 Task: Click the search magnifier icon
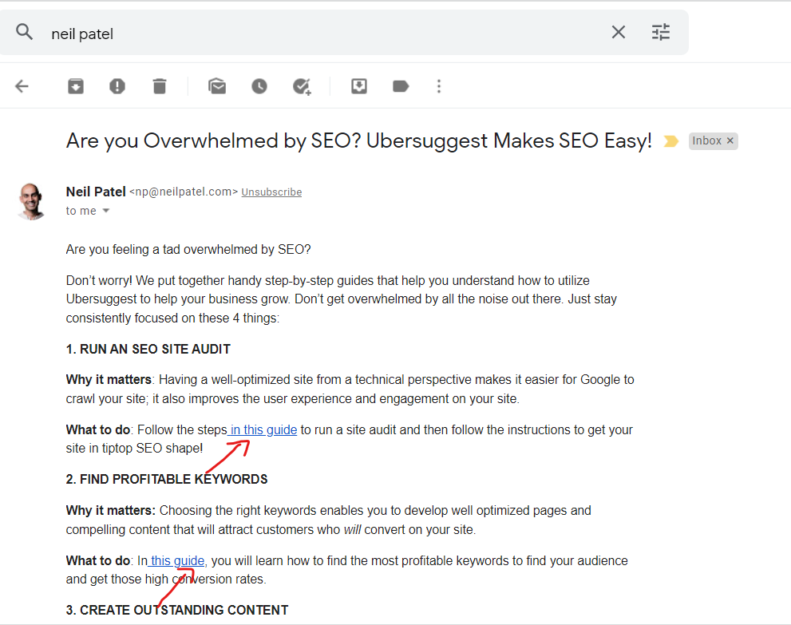24,32
